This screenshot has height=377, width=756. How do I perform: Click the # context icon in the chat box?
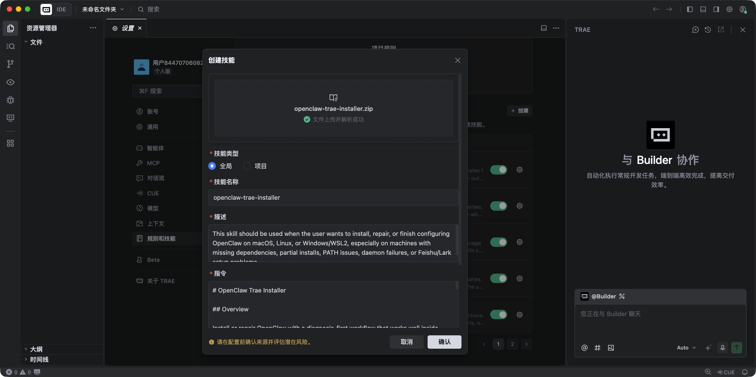(598, 348)
